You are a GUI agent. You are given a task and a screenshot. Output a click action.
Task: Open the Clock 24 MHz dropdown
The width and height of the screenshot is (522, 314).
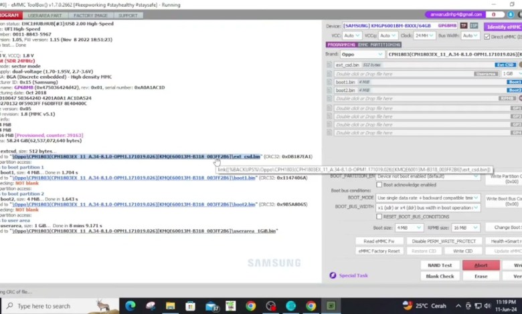coord(424,35)
